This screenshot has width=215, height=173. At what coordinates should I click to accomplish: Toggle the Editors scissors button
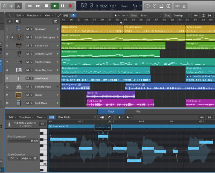18,6
